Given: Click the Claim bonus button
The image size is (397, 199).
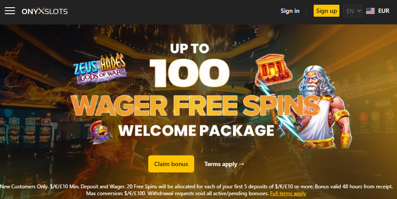Looking at the screenshot, I should [x=171, y=164].
